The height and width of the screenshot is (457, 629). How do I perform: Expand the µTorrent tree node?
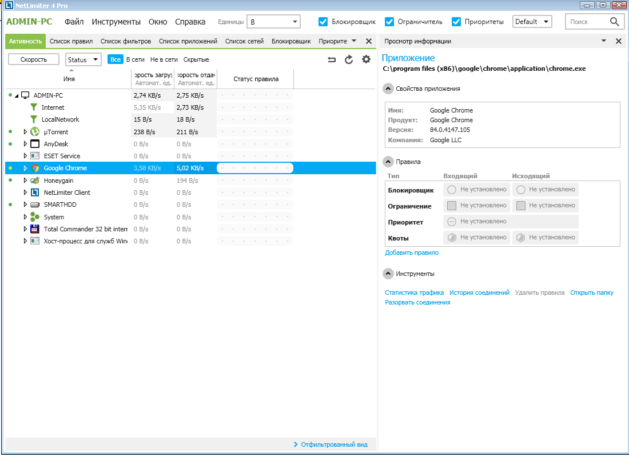pos(25,132)
